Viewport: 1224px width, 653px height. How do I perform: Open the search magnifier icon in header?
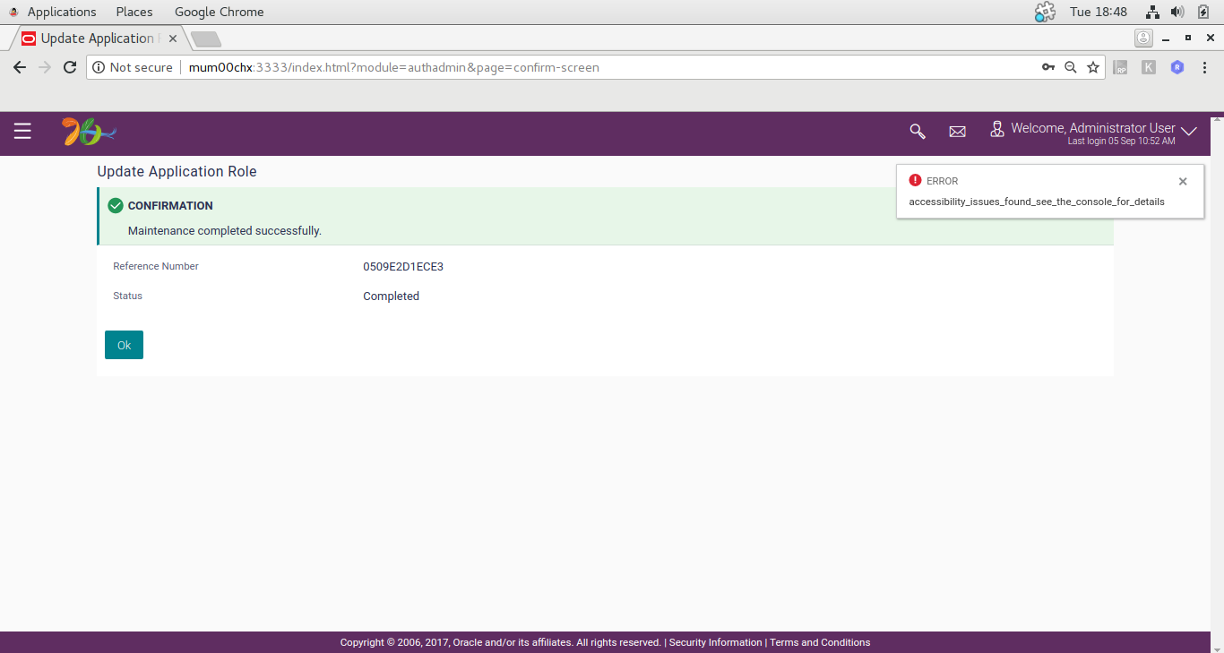(x=918, y=132)
